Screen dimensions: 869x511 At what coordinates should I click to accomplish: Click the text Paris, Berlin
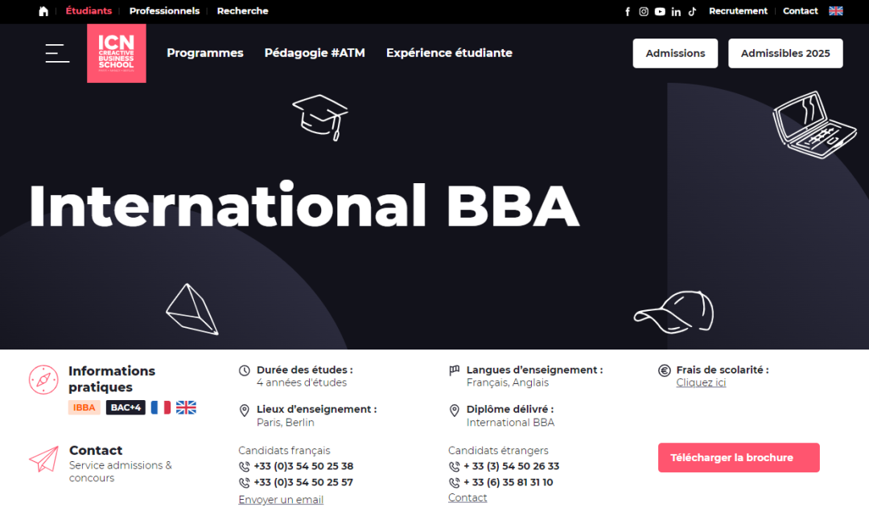click(286, 423)
